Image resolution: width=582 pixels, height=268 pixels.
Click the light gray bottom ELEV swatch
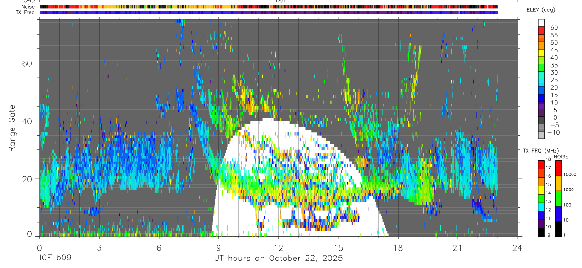pos(541,135)
